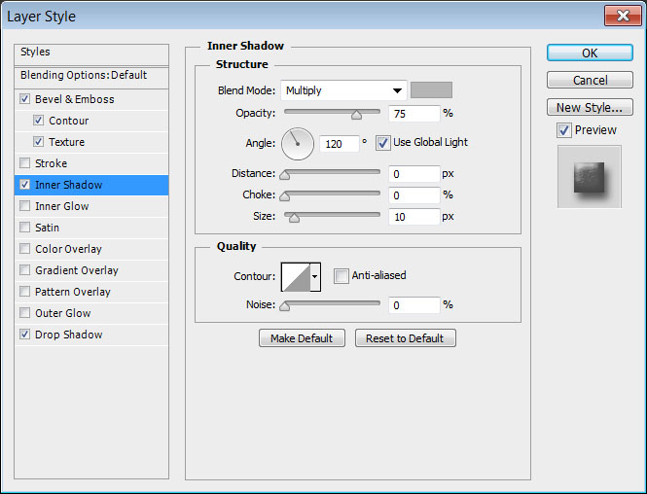Toggle Use Global Light checkbox

click(382, 142)
